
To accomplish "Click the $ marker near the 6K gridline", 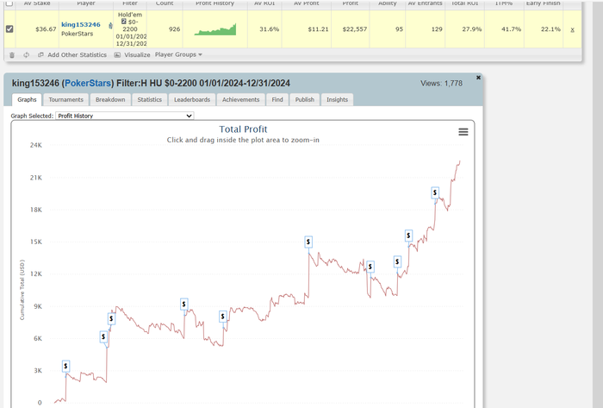I will (x=103, y=336).
